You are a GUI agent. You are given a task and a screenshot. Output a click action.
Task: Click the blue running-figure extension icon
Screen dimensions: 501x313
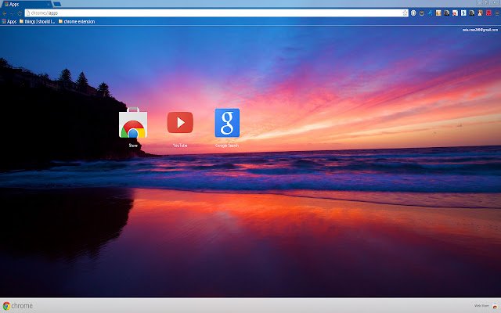pos(430,13)
